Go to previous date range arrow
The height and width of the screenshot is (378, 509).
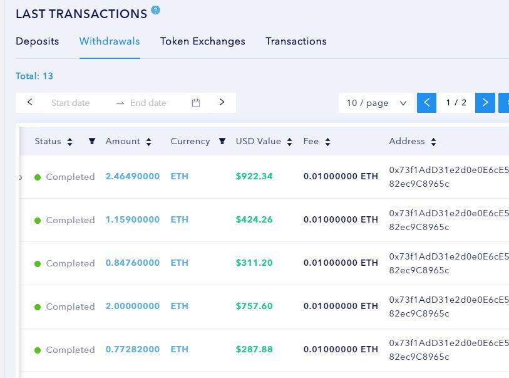point(30,102)
